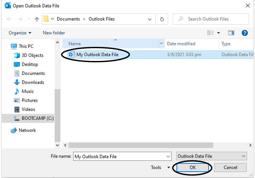Open the Name column filter dropdown
Screen dimensions: 255x178
coord(162,43)
